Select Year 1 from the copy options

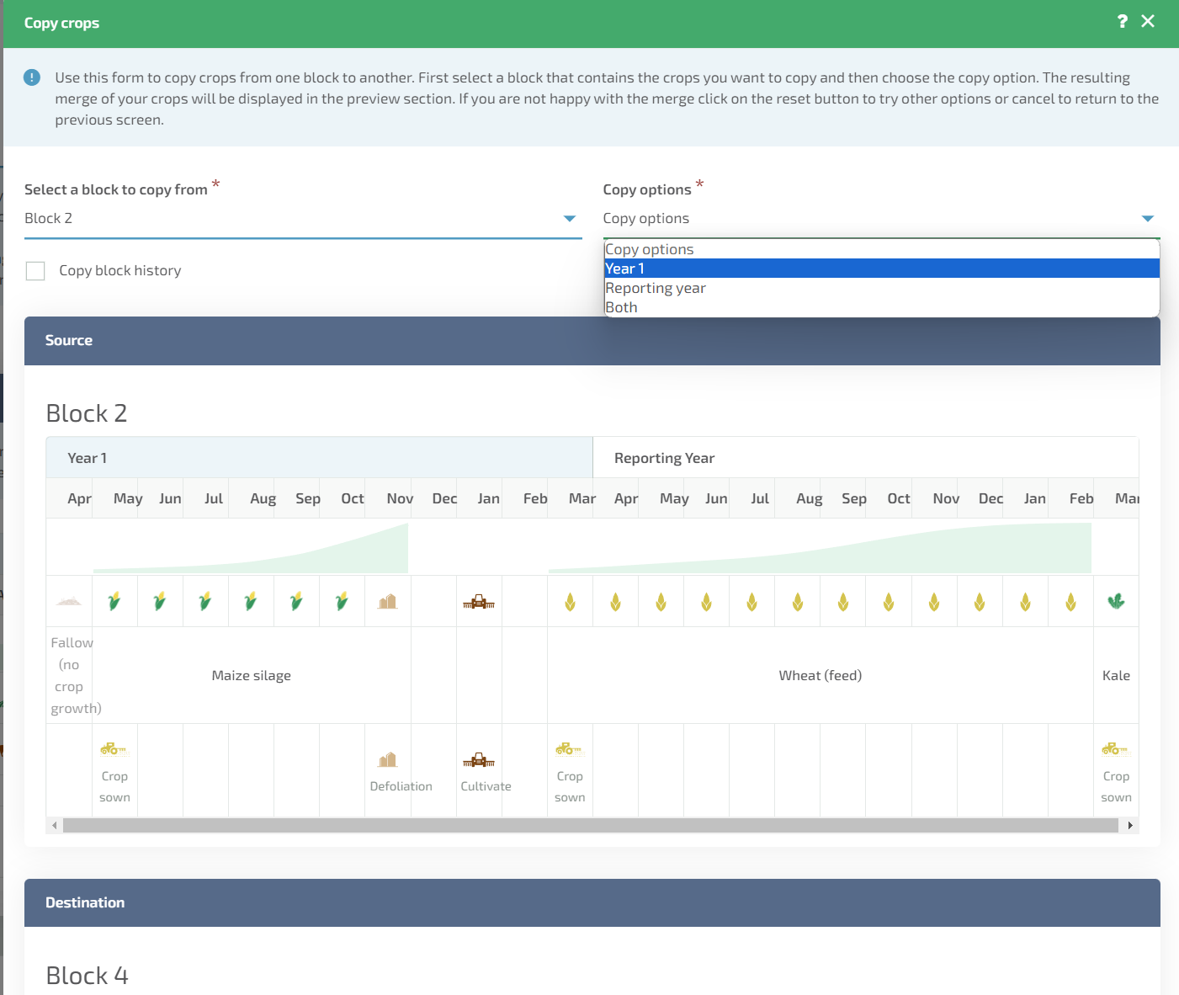point(881,269)
